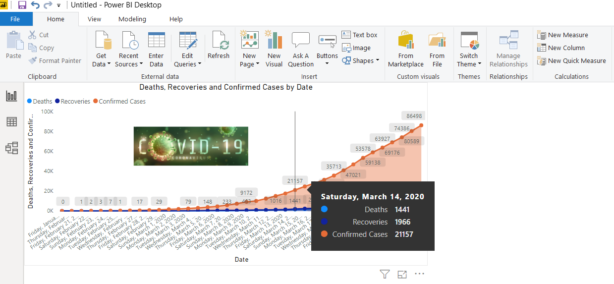Click the chart title text
Viewport: 614px width, 284px height.
coord(226,87)
